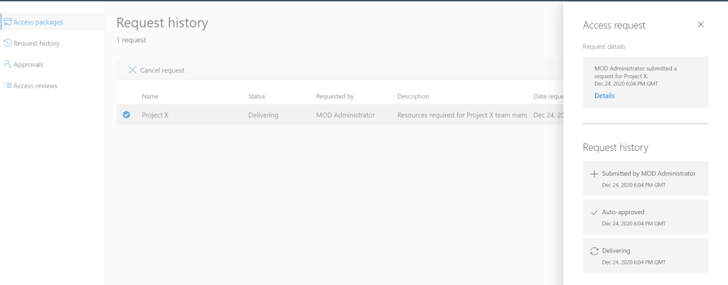Go to Access reviews in the sidebar
The height and width of the screenshot is (285, 728).
(x=36, y=86)
